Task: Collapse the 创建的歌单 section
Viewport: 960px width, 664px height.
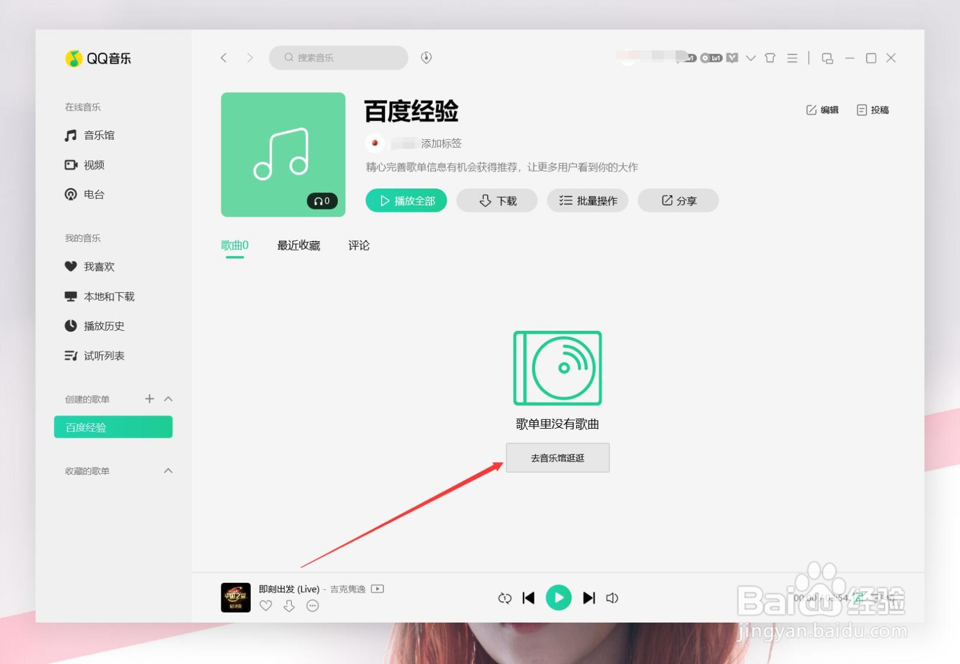Action: pyautogui.click(x=169, y=399)
